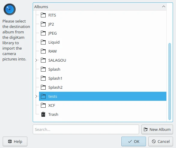
Task: Click the Trash bin icon
Action: pos(43,114)
